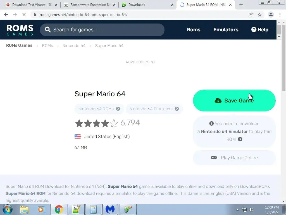Viewport: 286px width, 215px height.
Task: Close the Downloads tab
Action: pos(172,5)
